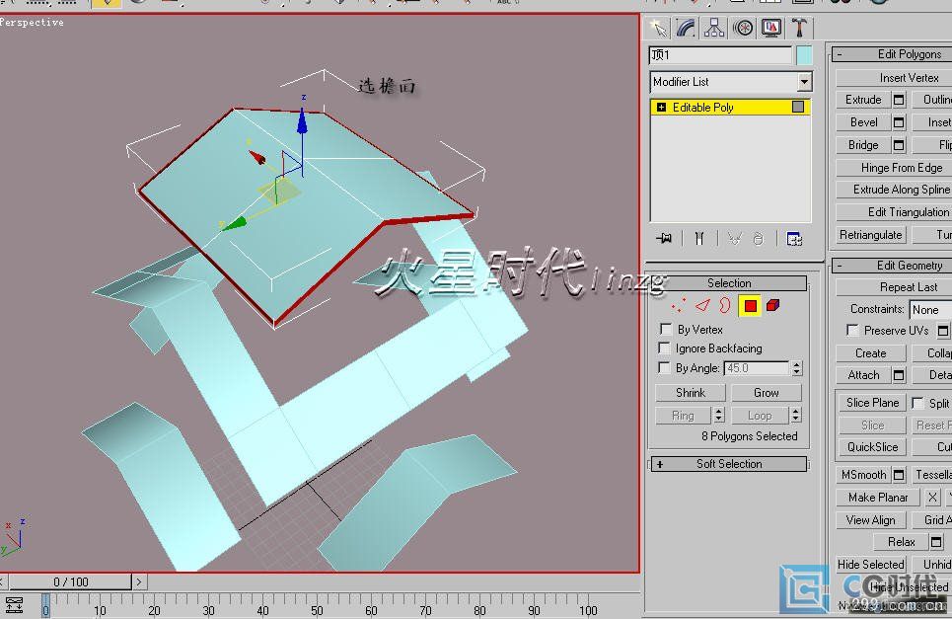This screenshot has height=619, width=952.
Task: Click the time slider next-frame arrow
Action: 139,581
